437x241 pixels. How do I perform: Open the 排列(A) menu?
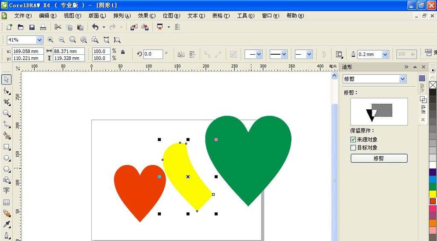122,16
